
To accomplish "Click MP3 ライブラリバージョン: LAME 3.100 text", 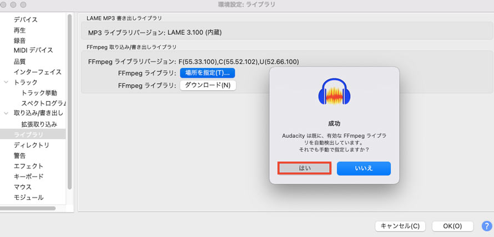I will (155, 33).
